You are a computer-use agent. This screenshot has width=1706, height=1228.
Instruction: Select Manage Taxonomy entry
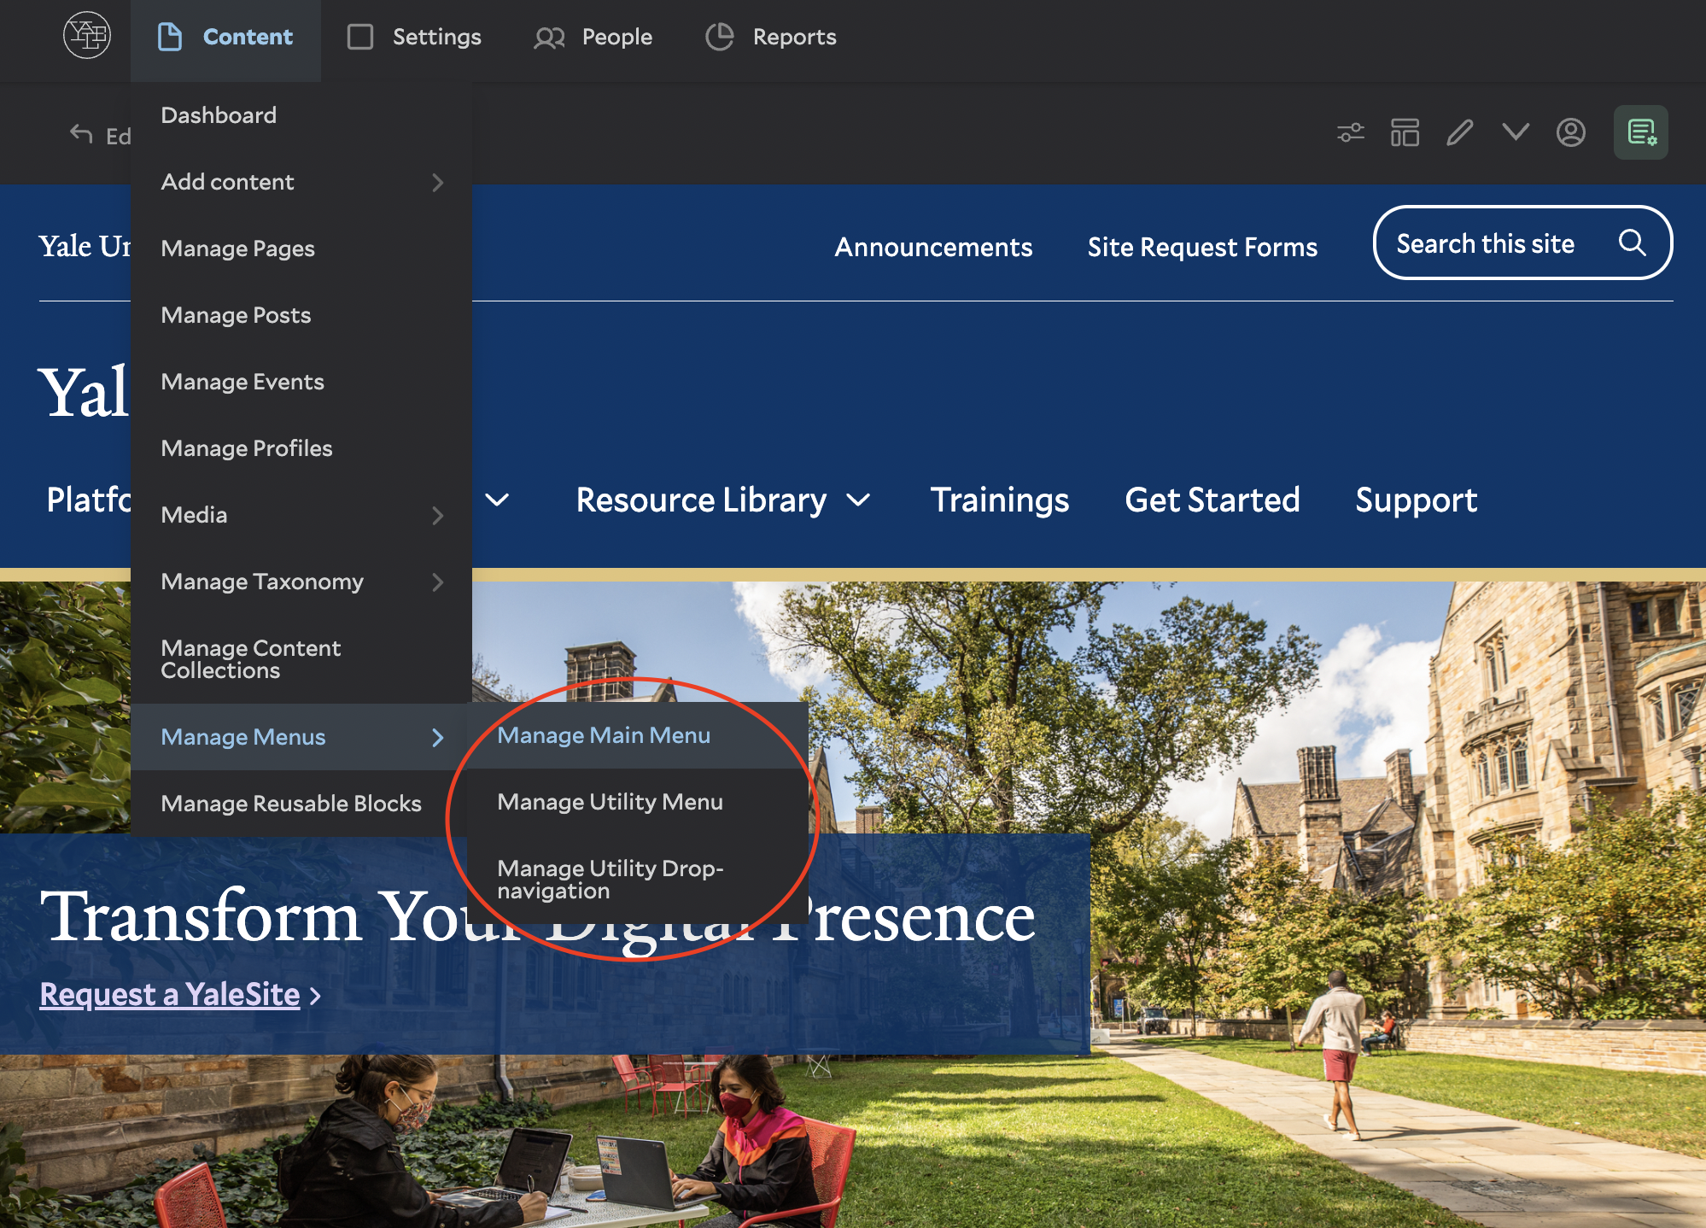(301, 582)
